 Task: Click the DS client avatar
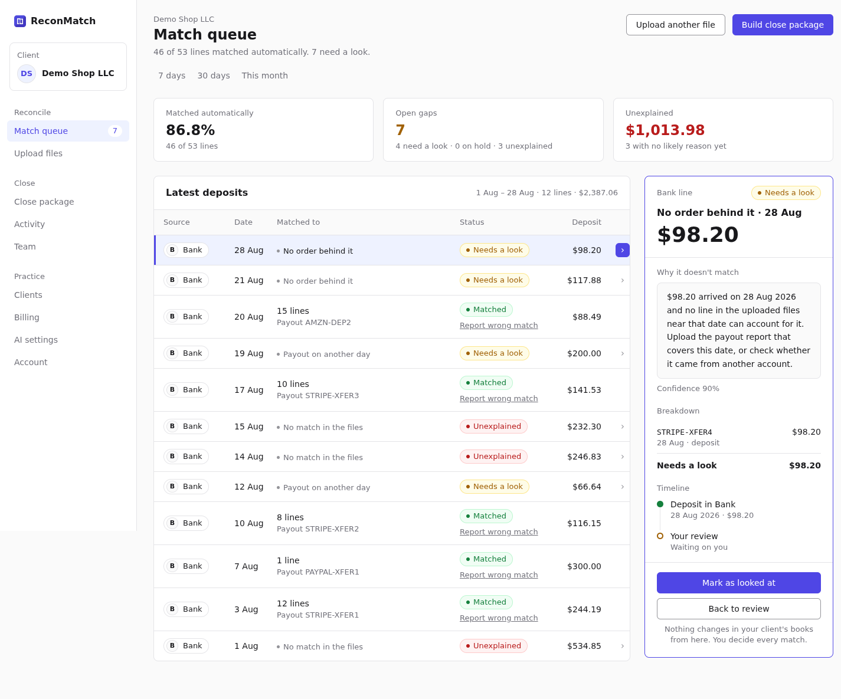[x=27, y=74]
